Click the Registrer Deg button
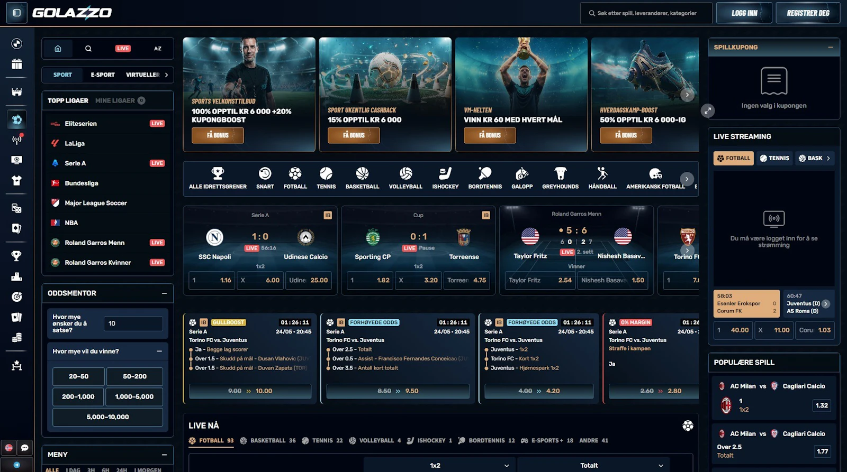Image resolution: width=847 pixels, height=472 pixels. (x=808, y=13)
